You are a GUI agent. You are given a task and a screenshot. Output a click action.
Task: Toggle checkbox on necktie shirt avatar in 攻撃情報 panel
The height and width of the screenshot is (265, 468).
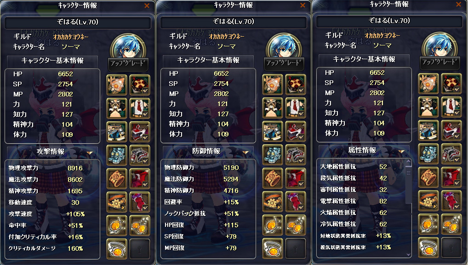(145, 114)
